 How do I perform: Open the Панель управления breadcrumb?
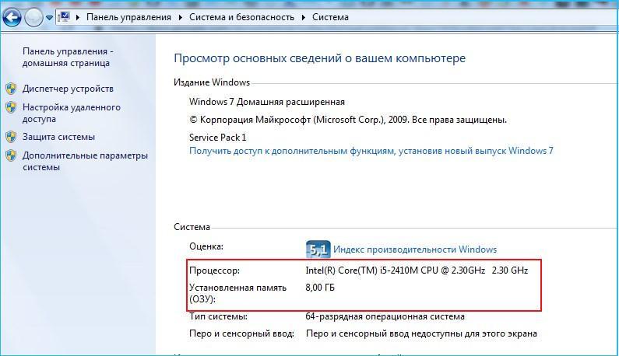click(128, 17)
